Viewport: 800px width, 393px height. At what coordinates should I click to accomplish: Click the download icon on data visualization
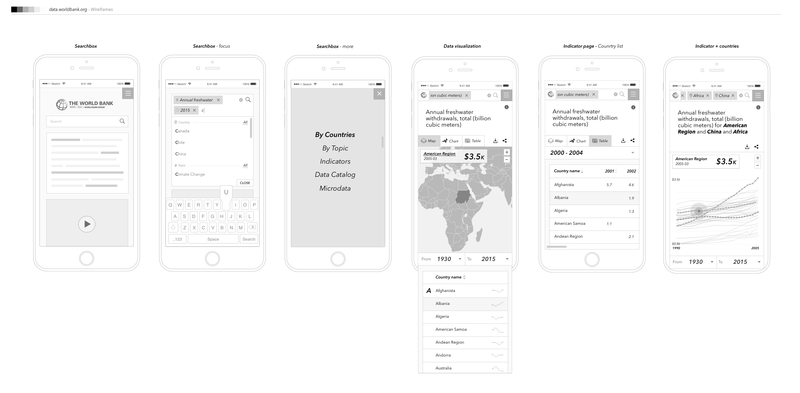495,141
